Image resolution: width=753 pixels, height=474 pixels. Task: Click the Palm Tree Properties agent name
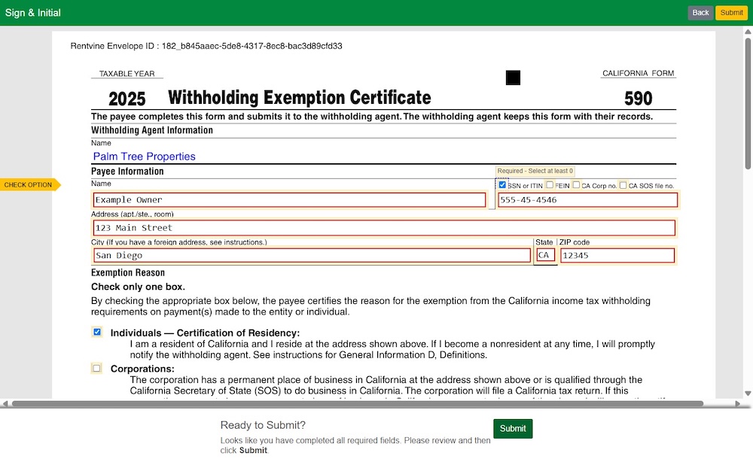tap(144, 156)
